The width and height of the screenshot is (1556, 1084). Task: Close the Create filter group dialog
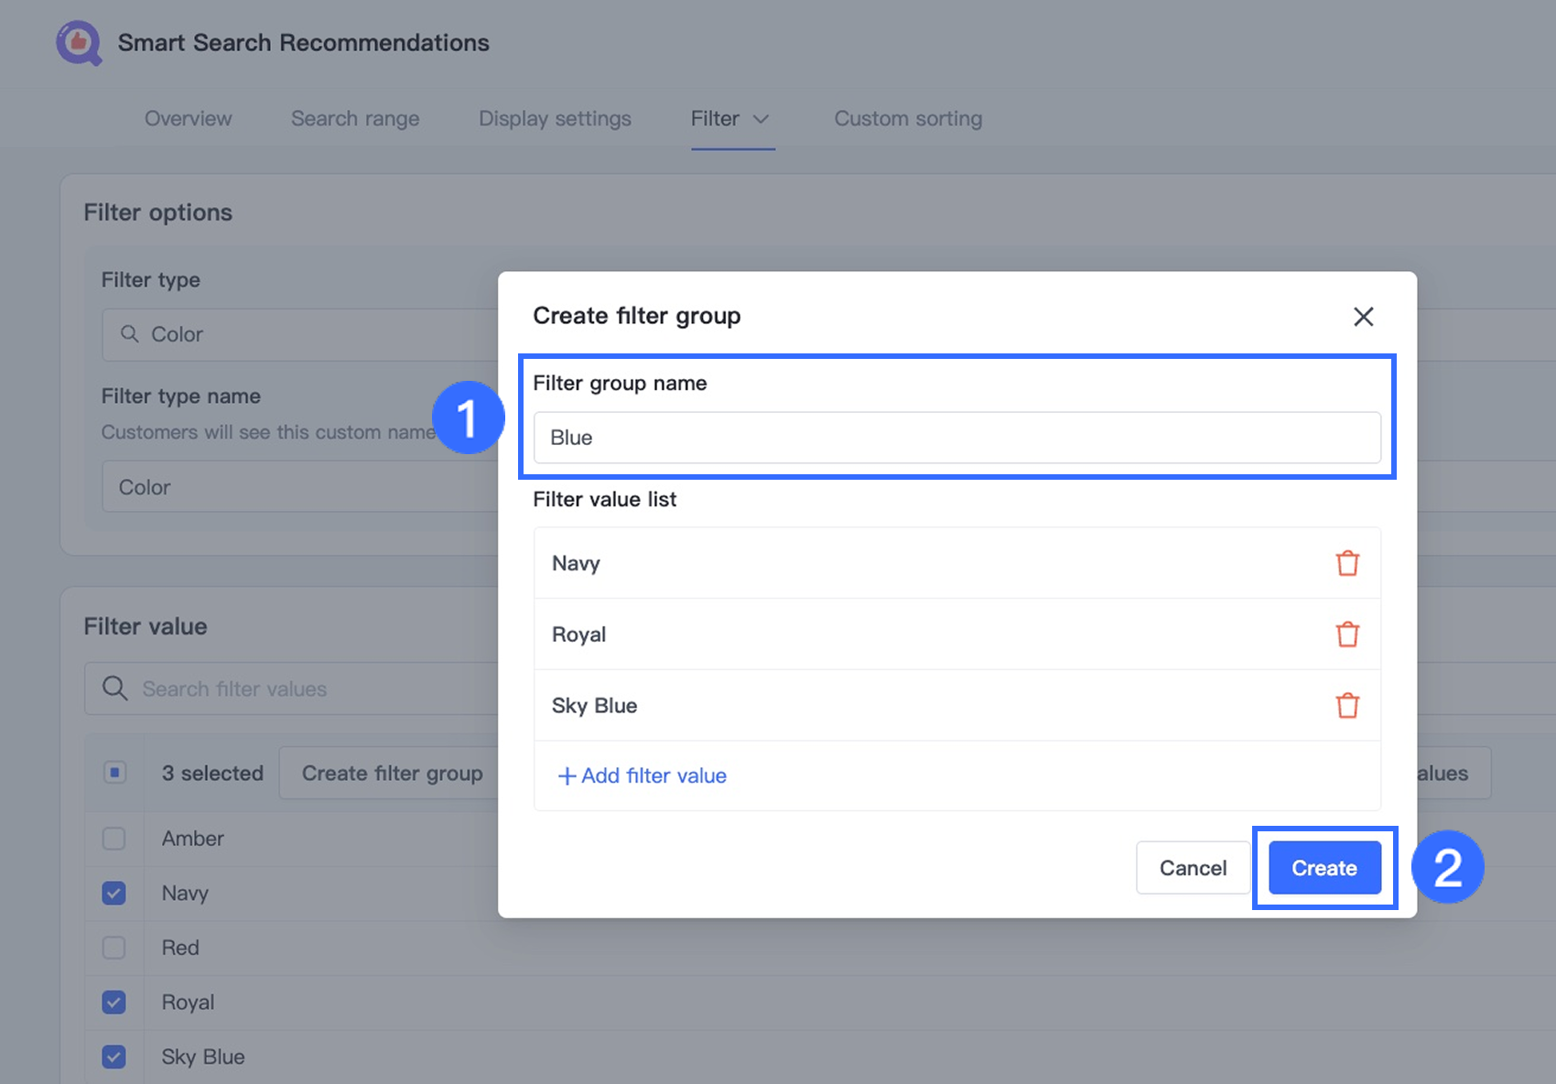(1363, 317)
